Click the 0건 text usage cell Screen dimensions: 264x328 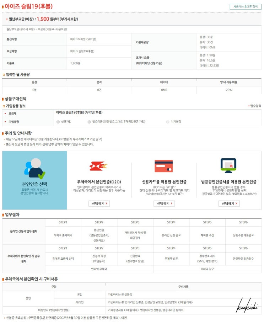click(99, 90)
